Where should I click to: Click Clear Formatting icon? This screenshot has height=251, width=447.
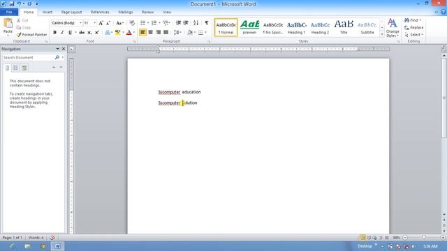tap(132, 23)
